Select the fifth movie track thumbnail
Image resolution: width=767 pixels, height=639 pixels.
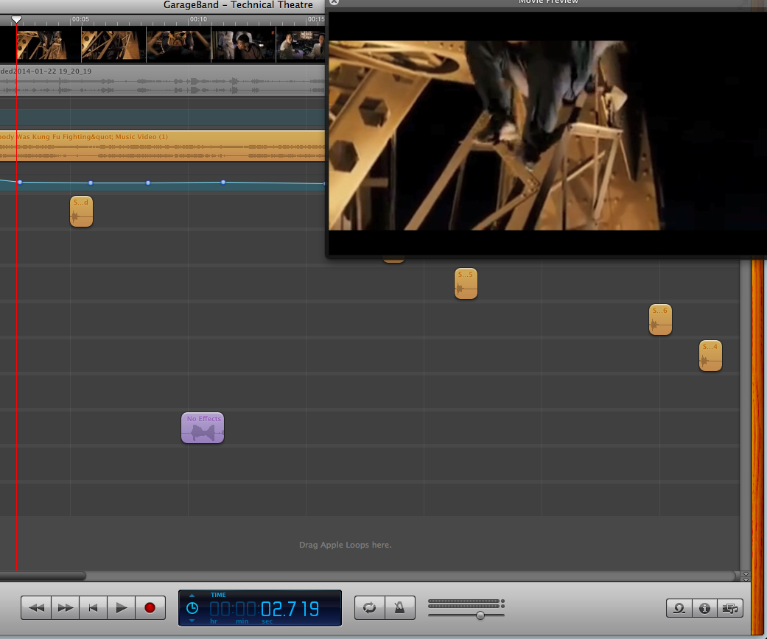(x=301, y=45)
